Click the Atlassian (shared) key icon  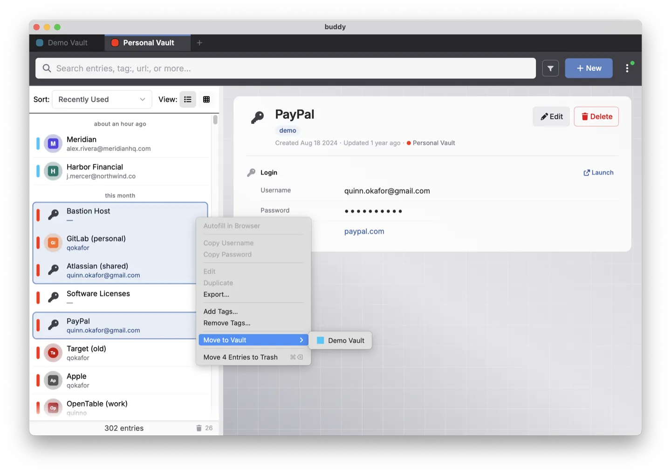click(x=53, y=270)
